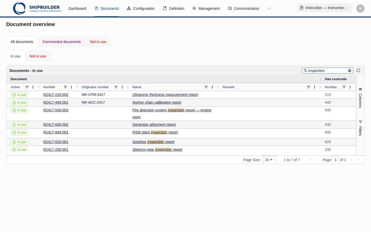This screenshot has height=232, width=371.
Task: Open the costcode Number column filter
Action: 344,87
